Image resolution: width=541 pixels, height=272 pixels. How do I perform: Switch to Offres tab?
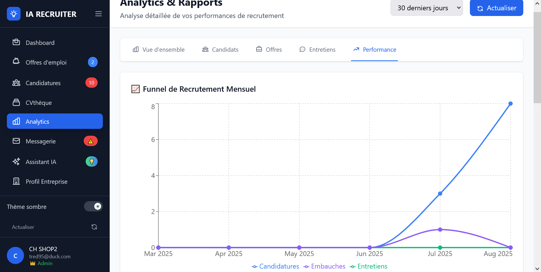pyautogui.click(x=269, y=49)
